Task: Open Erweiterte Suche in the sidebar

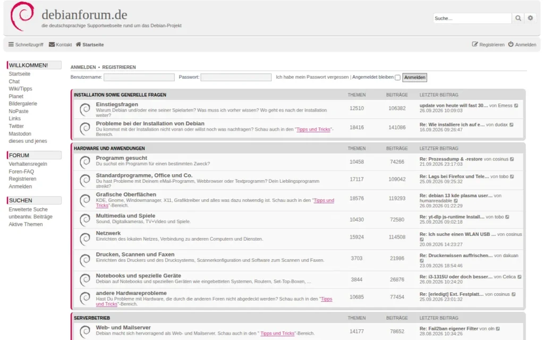Action: (28, 209)
